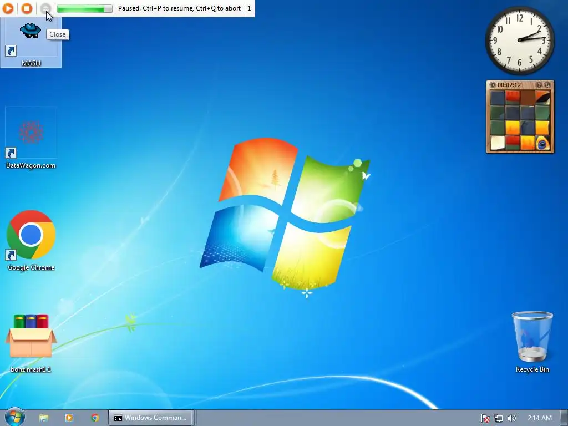
Task: Click the gray Close button on the macro bar
Action: [x=45, y=8]
